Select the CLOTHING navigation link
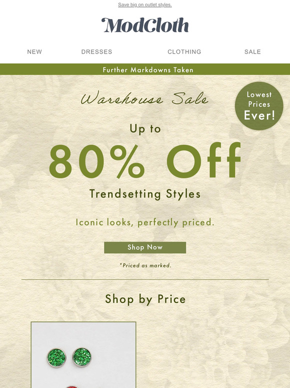The width and height of the screenshot is (290, 388). (184, 52)
